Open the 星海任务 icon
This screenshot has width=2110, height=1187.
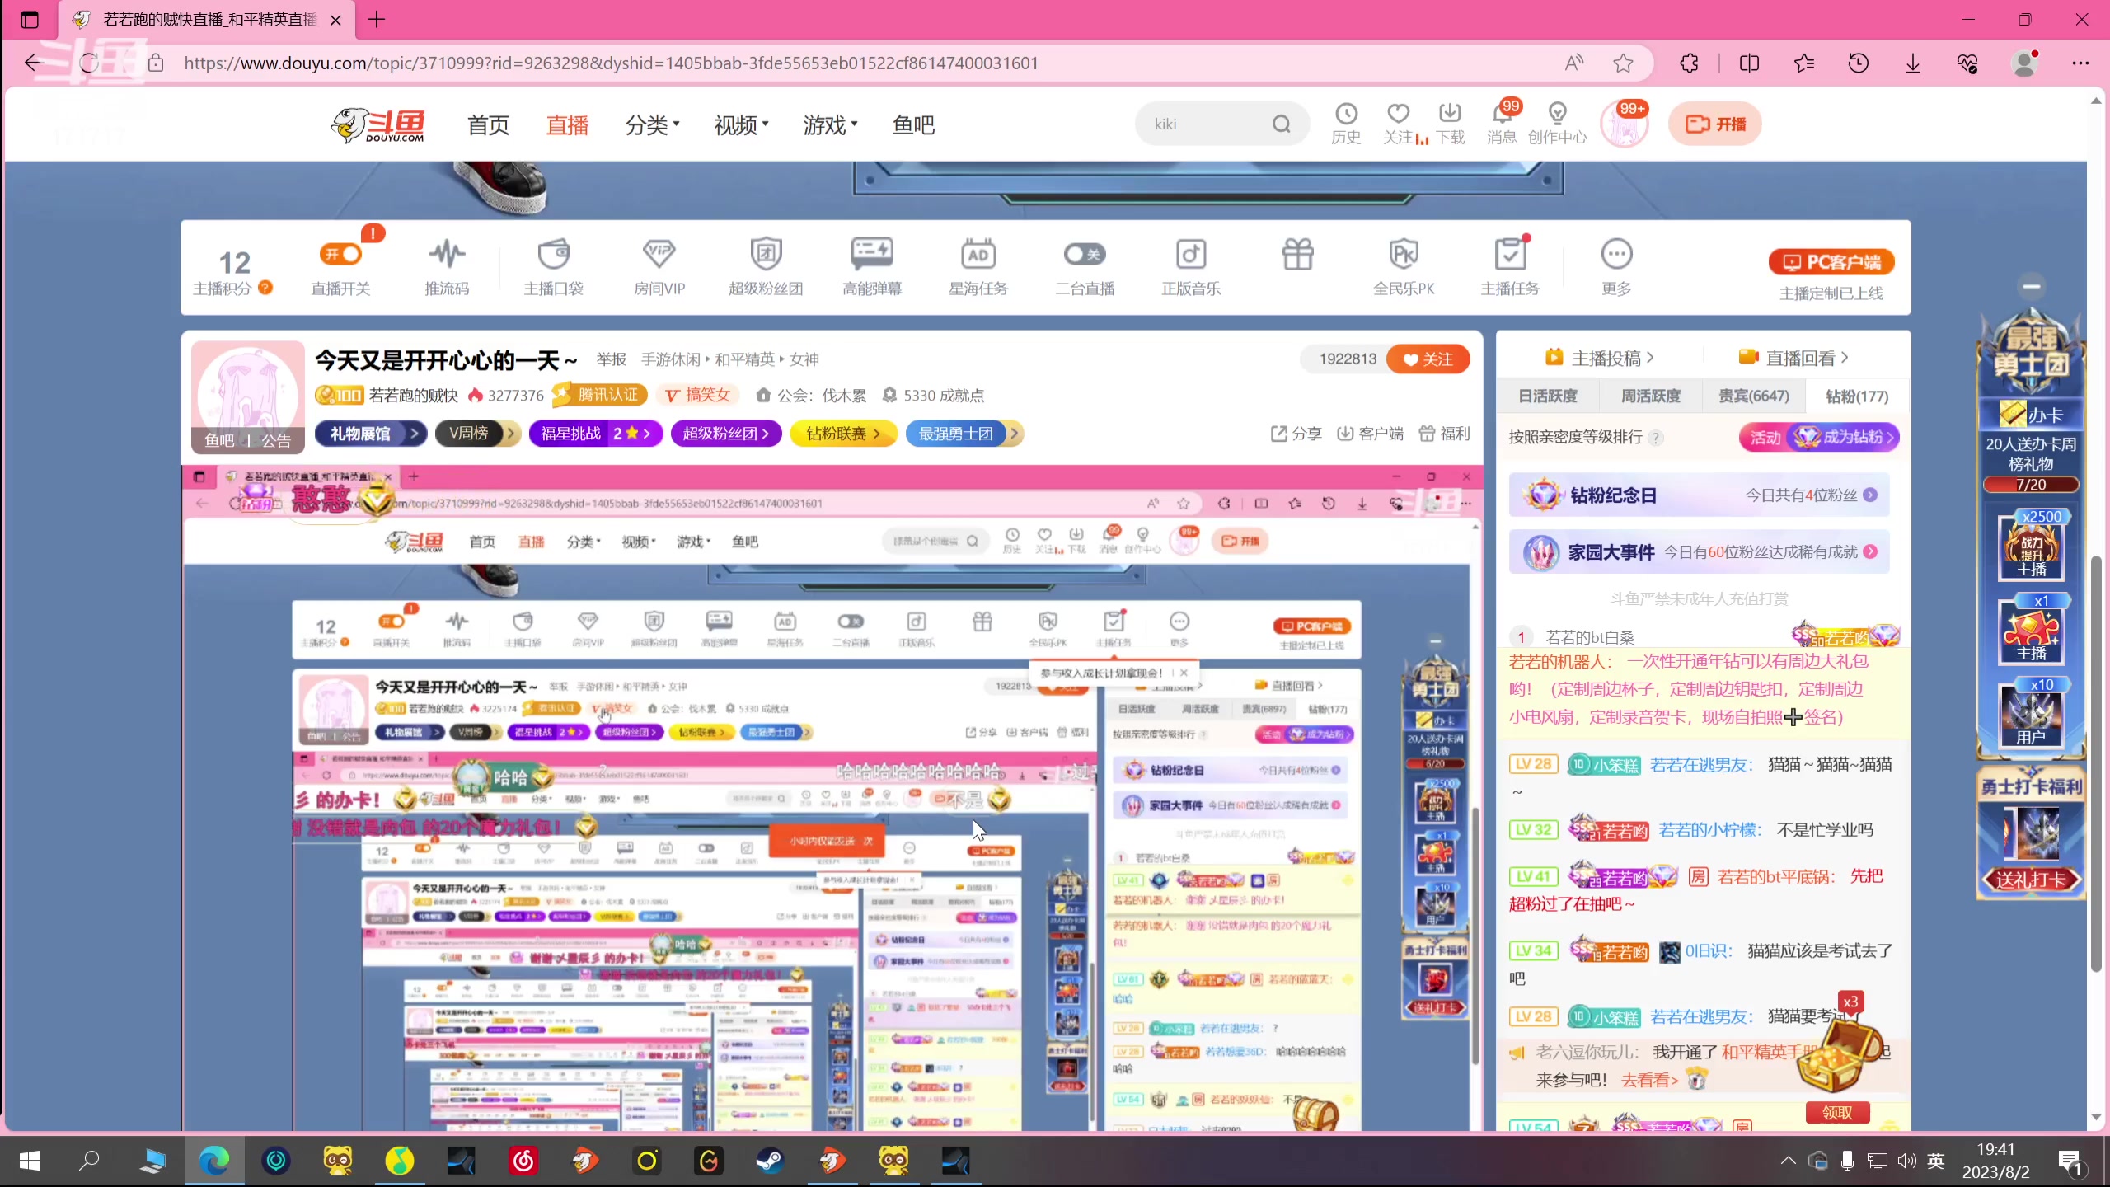pos(978,264)
